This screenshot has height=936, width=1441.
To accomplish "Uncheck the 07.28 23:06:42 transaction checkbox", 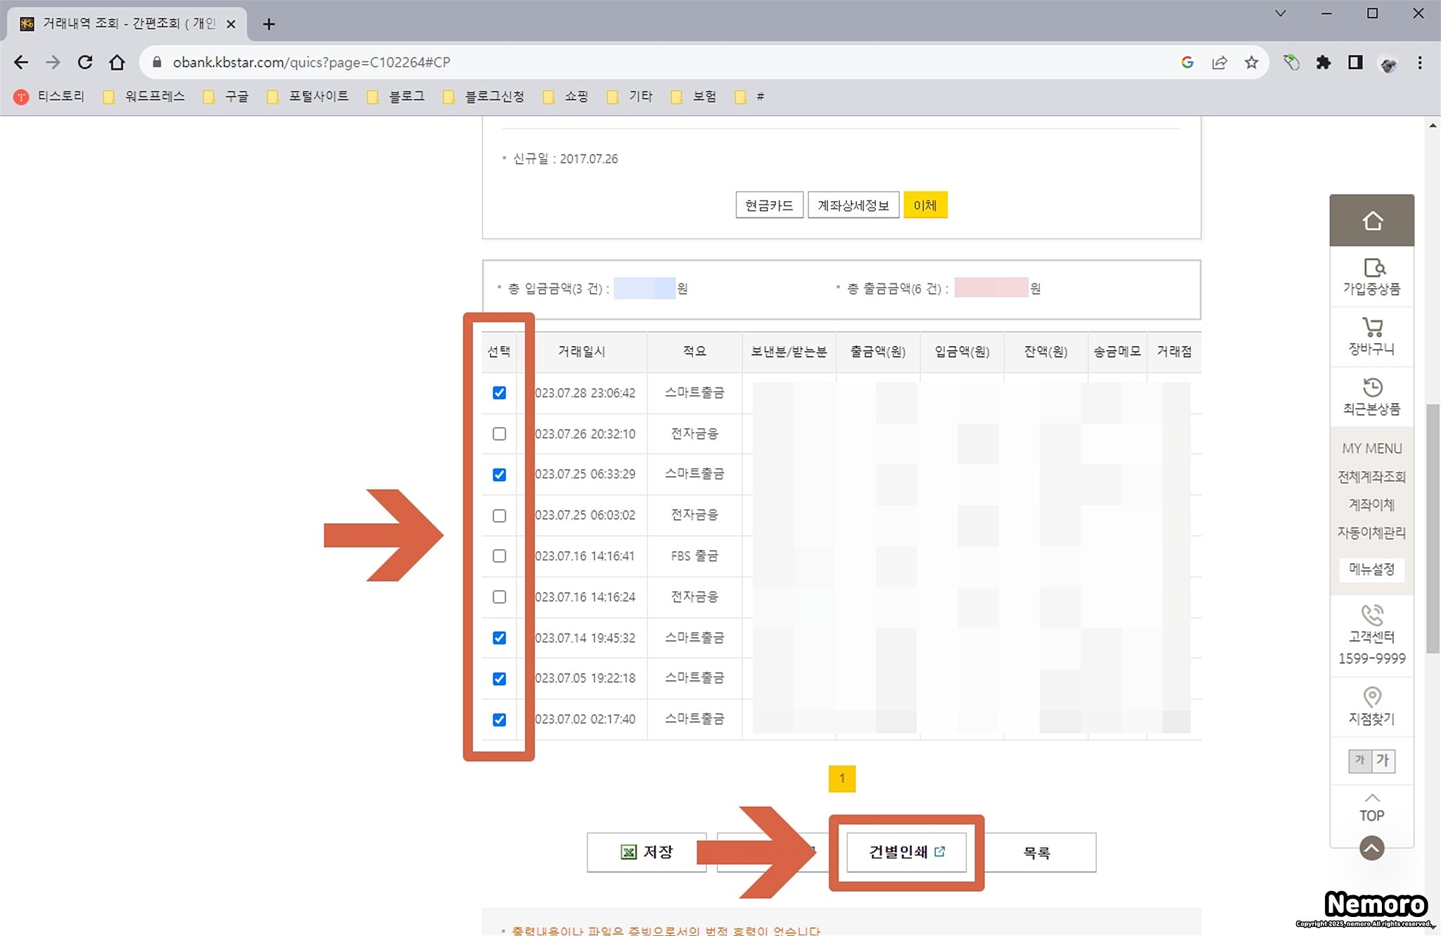I will point(500,393).
